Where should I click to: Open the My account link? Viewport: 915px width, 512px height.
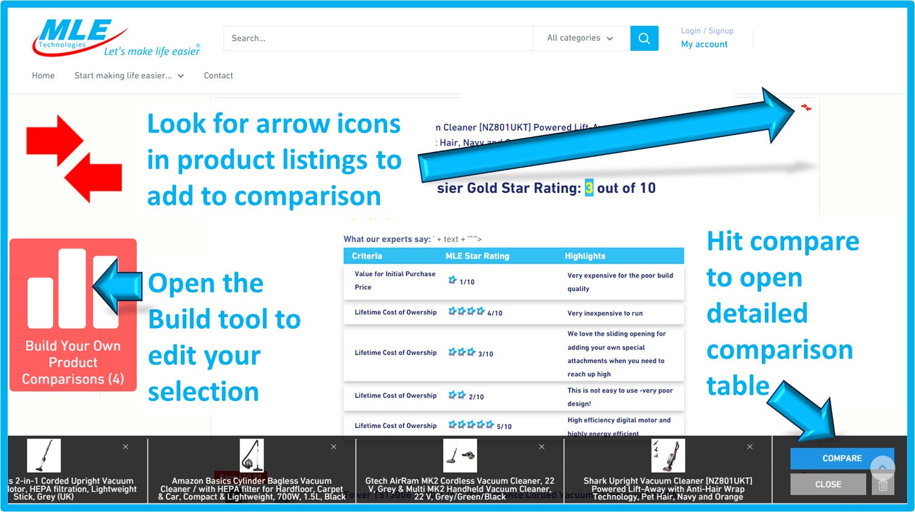(704, 44)
